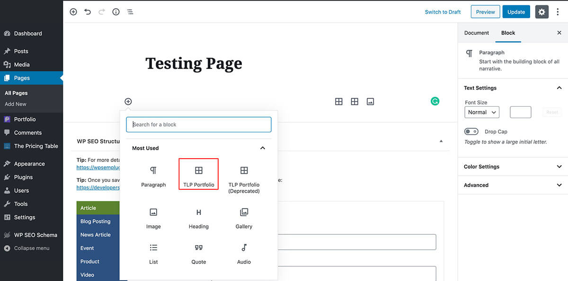568x281 pixels.
Task: Insert the Quote block
Action: 199,254
